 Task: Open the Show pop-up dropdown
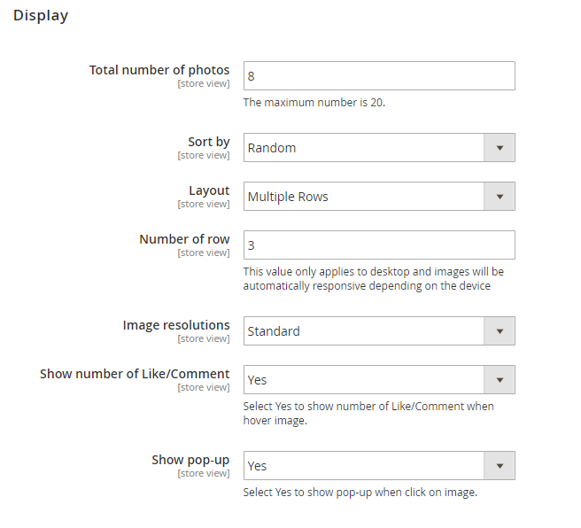(x=364, y=466)
